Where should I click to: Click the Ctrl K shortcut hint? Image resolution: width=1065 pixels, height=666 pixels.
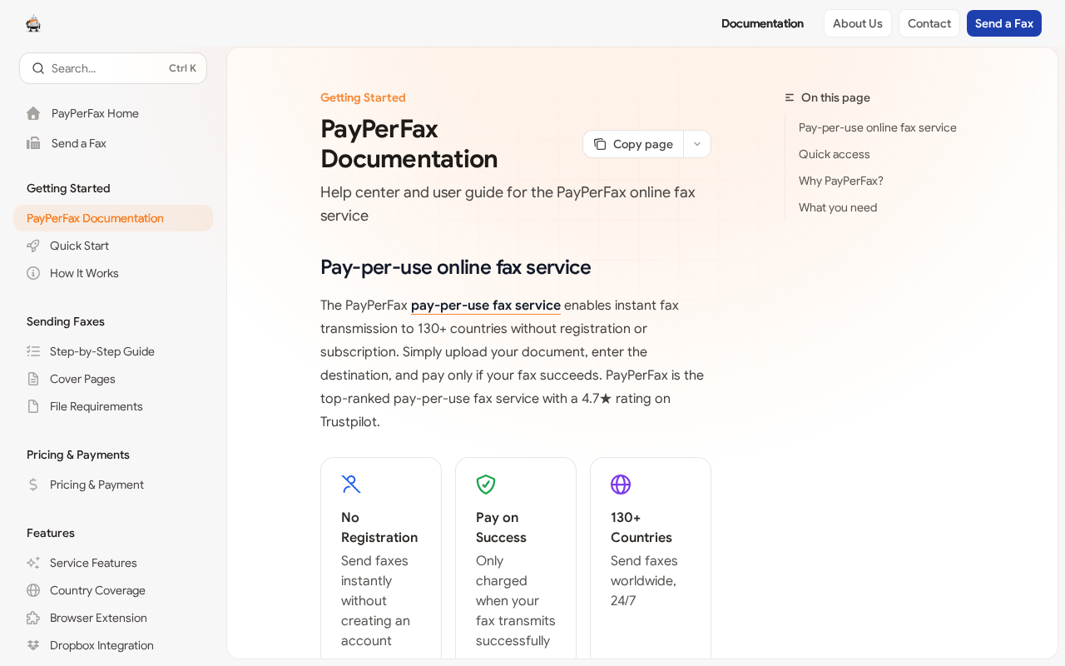tap(182, 68)
